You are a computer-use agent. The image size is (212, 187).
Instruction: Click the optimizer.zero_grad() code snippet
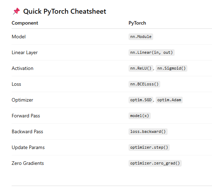point(155,163)
